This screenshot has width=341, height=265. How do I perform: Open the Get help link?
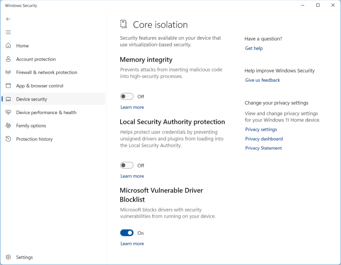pyautogui.click(x=254, y=48)
